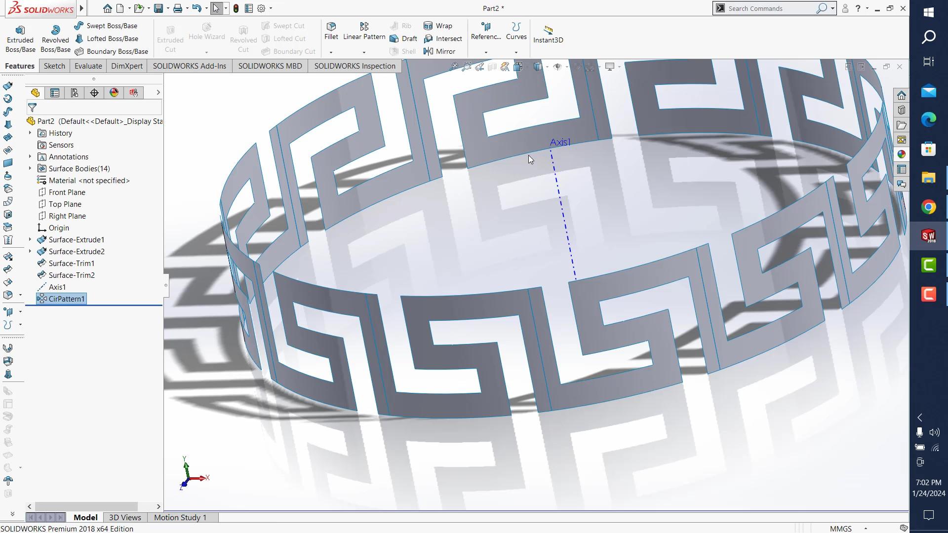The height and width of the screenshot is (533, 948).
Task: Toggle Instant3D mode
Action: (548, 35)
